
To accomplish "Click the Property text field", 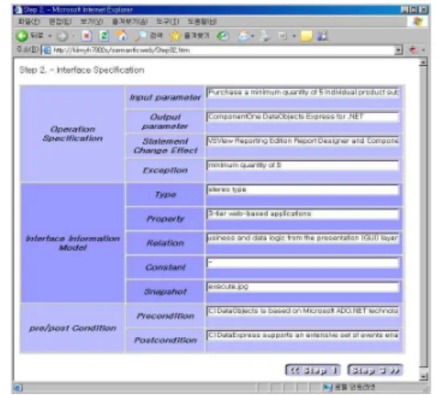I will pyautogui.click(x=302, y=214).
